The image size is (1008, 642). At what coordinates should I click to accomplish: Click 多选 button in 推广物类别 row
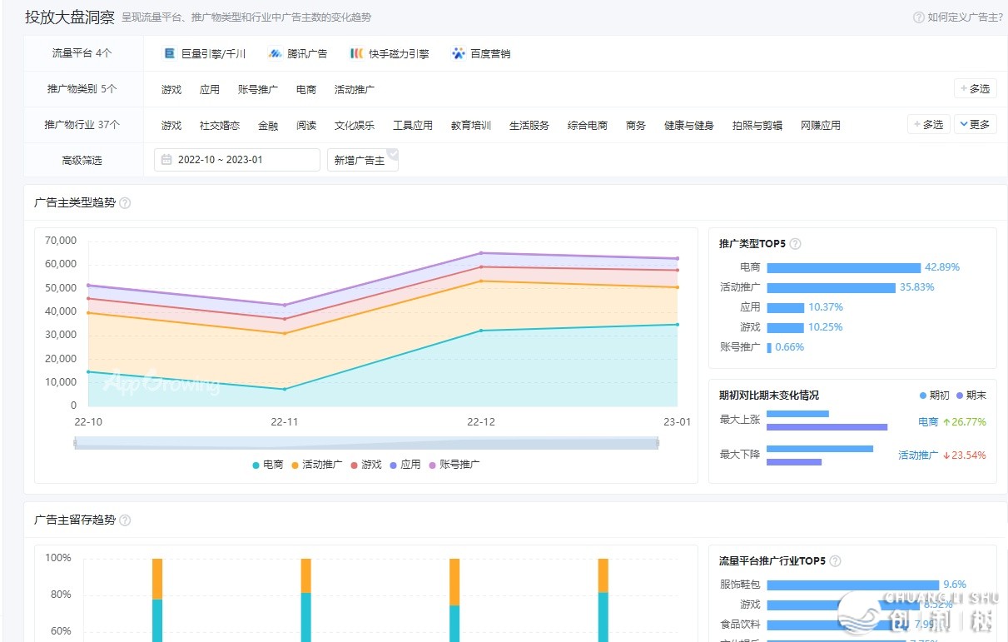coord(975,88)
